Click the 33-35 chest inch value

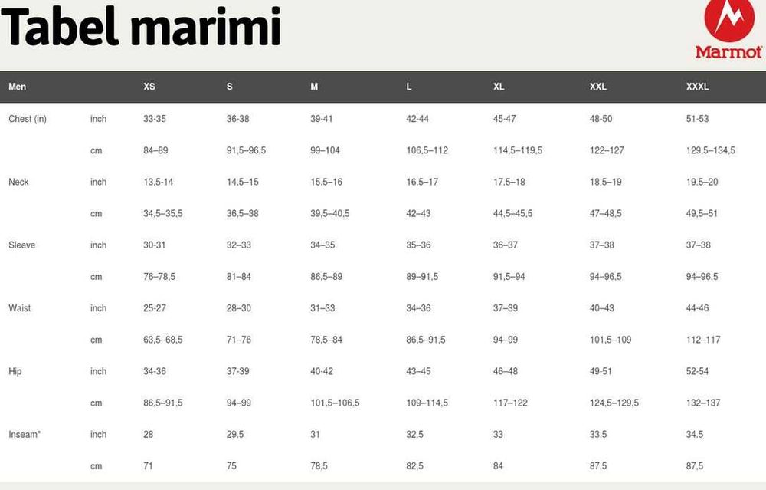click(155, 119)
